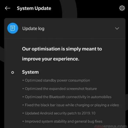The image size is (128, 128).
Task: Click the bullet before 'Improved system stability'
Action: (23, 121)
